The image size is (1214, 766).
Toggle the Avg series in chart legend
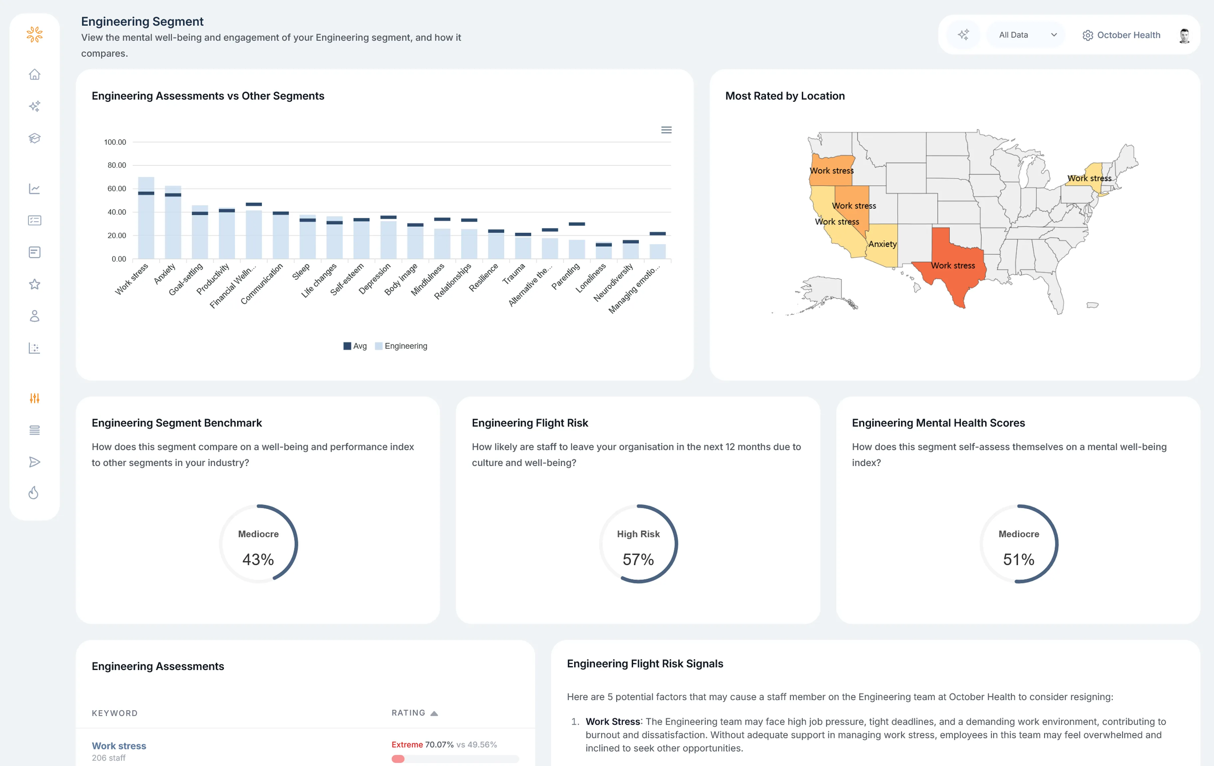pyautogui.click(x=355, y=346)
